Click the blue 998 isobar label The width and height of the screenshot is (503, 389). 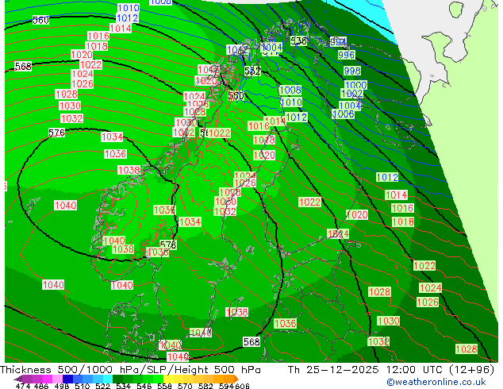click(x=352, y=71)
